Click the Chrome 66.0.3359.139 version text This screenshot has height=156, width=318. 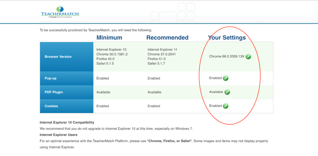tap(226, 56)
